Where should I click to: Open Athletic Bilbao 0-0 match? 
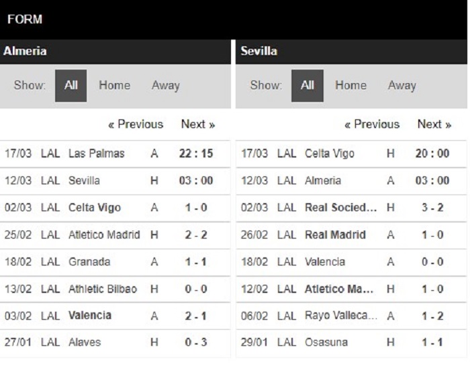point(115,289)
